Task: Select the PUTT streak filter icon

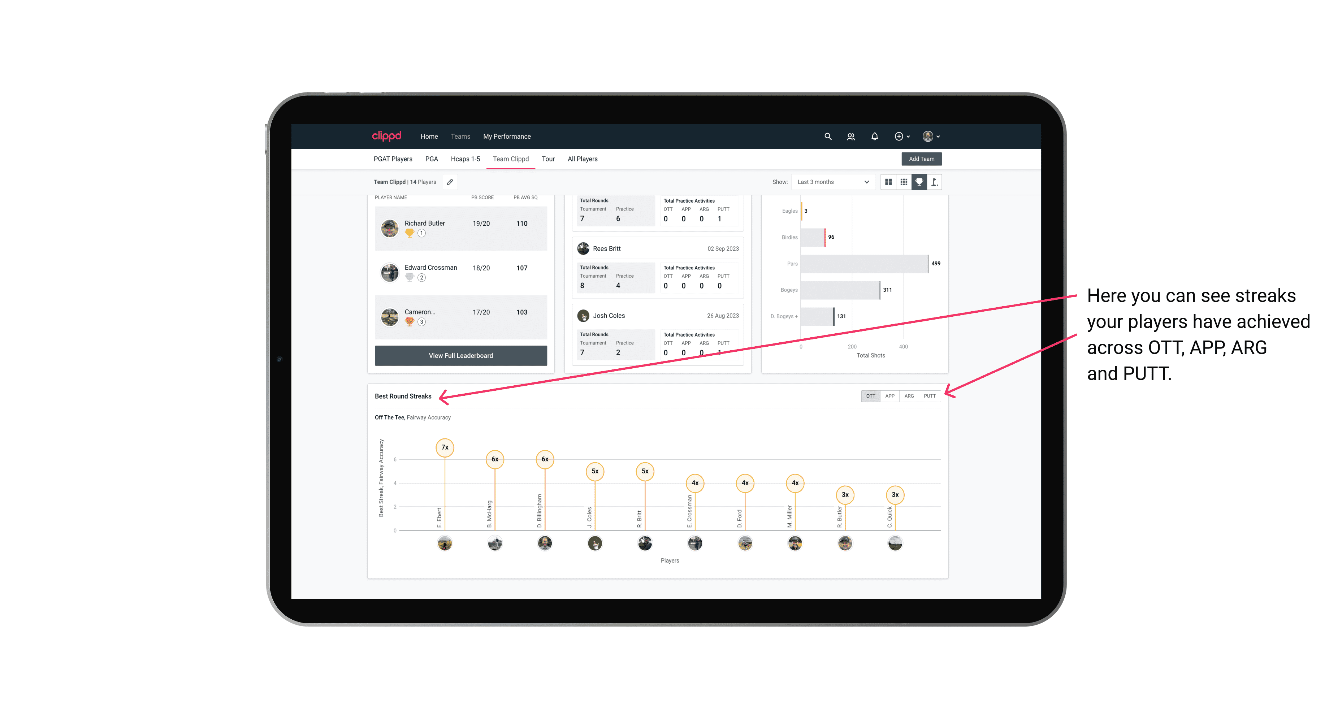Action: [x=930, y=395]
